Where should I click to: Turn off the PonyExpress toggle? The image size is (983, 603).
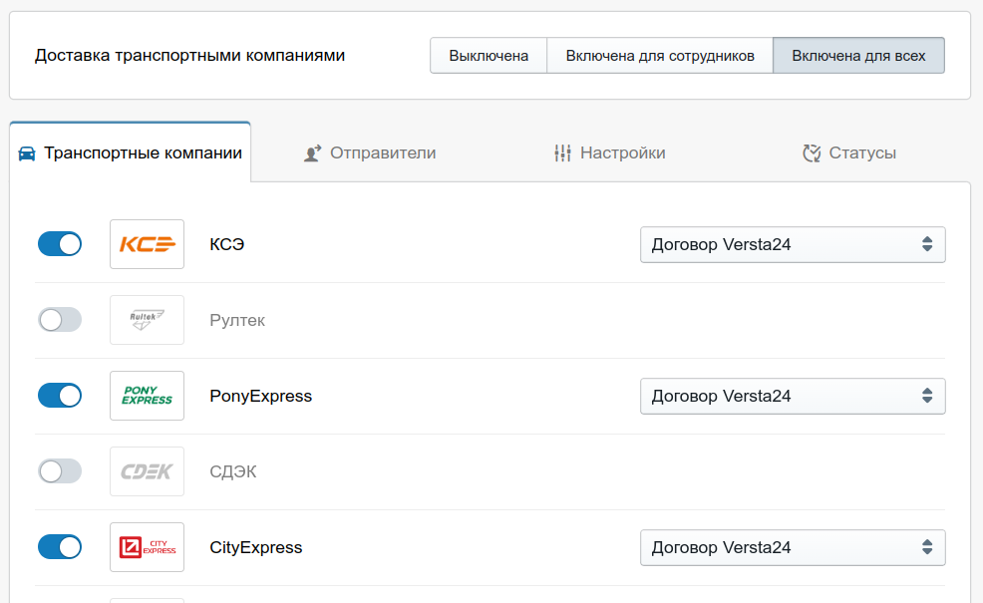[60, 396]
